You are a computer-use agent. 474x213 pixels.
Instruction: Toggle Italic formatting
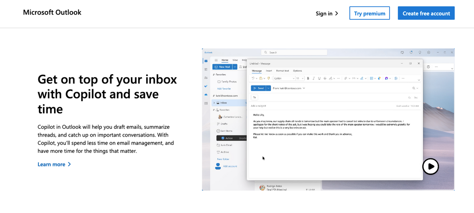[x=314, y=78]
